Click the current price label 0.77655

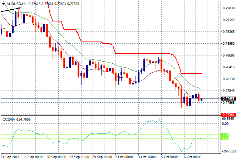tap(228, 99)
